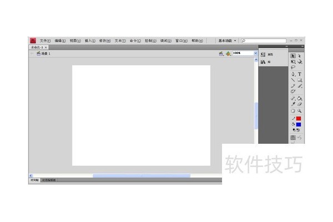Select the Eyedropper tool
This screenshot has height=222, width=333.
coord(293,104)
